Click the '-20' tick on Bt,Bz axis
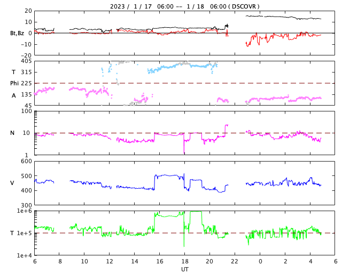 click(27, 55)
